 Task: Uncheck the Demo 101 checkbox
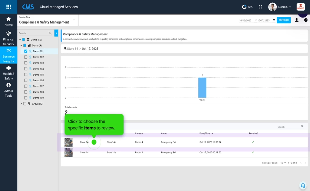[25, 51]
